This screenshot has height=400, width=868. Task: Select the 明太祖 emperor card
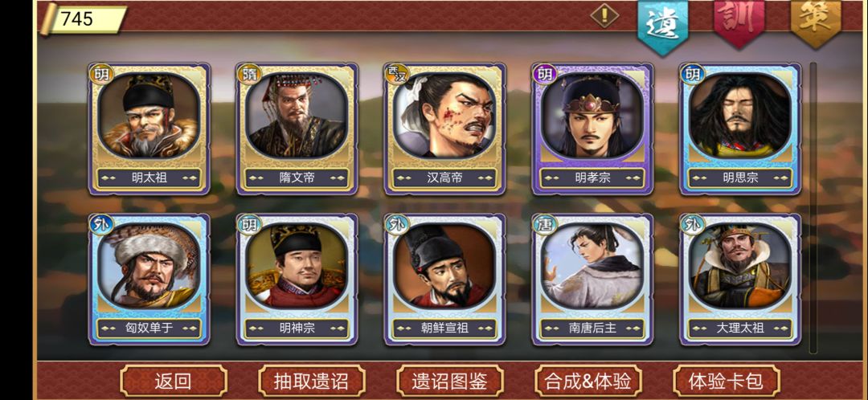[x=149, y=129]
